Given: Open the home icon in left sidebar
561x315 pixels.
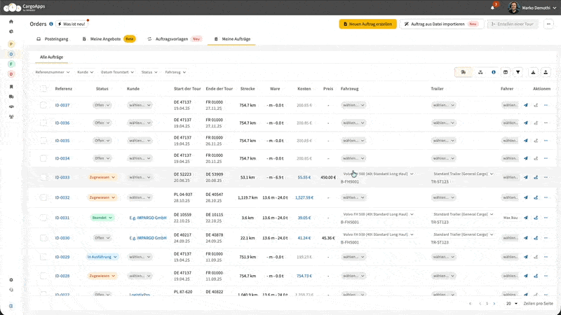Looking at the screenshot, I should tap(11, 22).
